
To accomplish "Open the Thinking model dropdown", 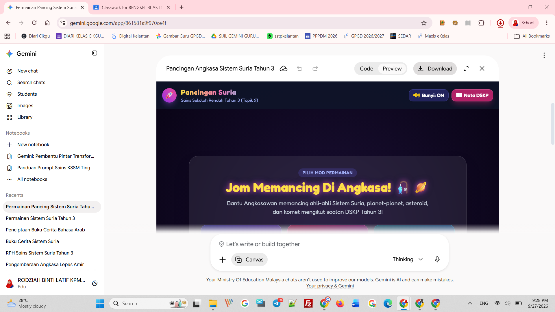I will click(x=408, y=259).
